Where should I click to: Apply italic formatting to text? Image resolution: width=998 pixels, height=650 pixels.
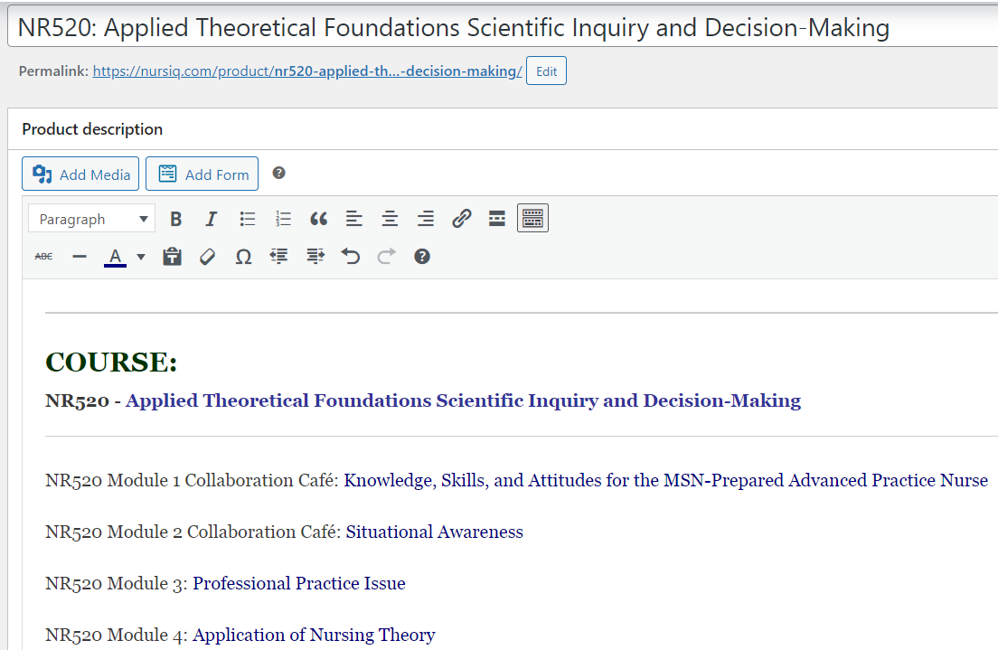212,219
